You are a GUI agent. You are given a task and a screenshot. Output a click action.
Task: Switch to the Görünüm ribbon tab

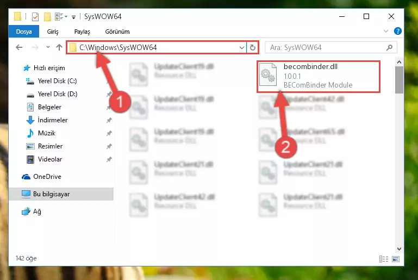[117, 32]
